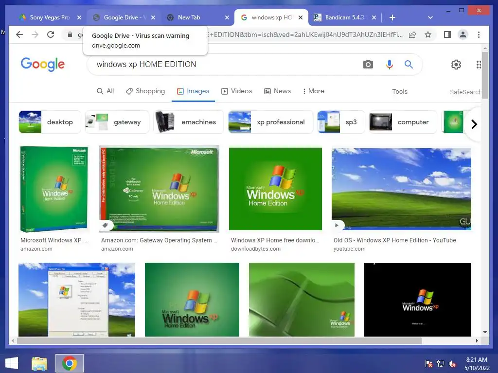The width and height of the screenshot is (498, 373).
Task: Select the Shopping search tab
Action: (x=145, y=91)
